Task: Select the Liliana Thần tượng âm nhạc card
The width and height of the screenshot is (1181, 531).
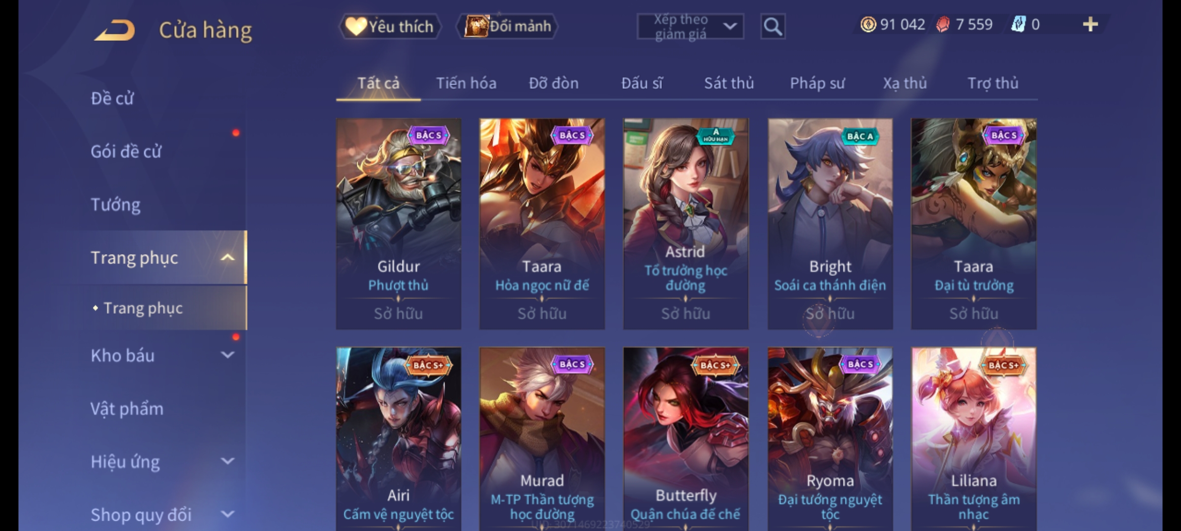Action: 974,439
